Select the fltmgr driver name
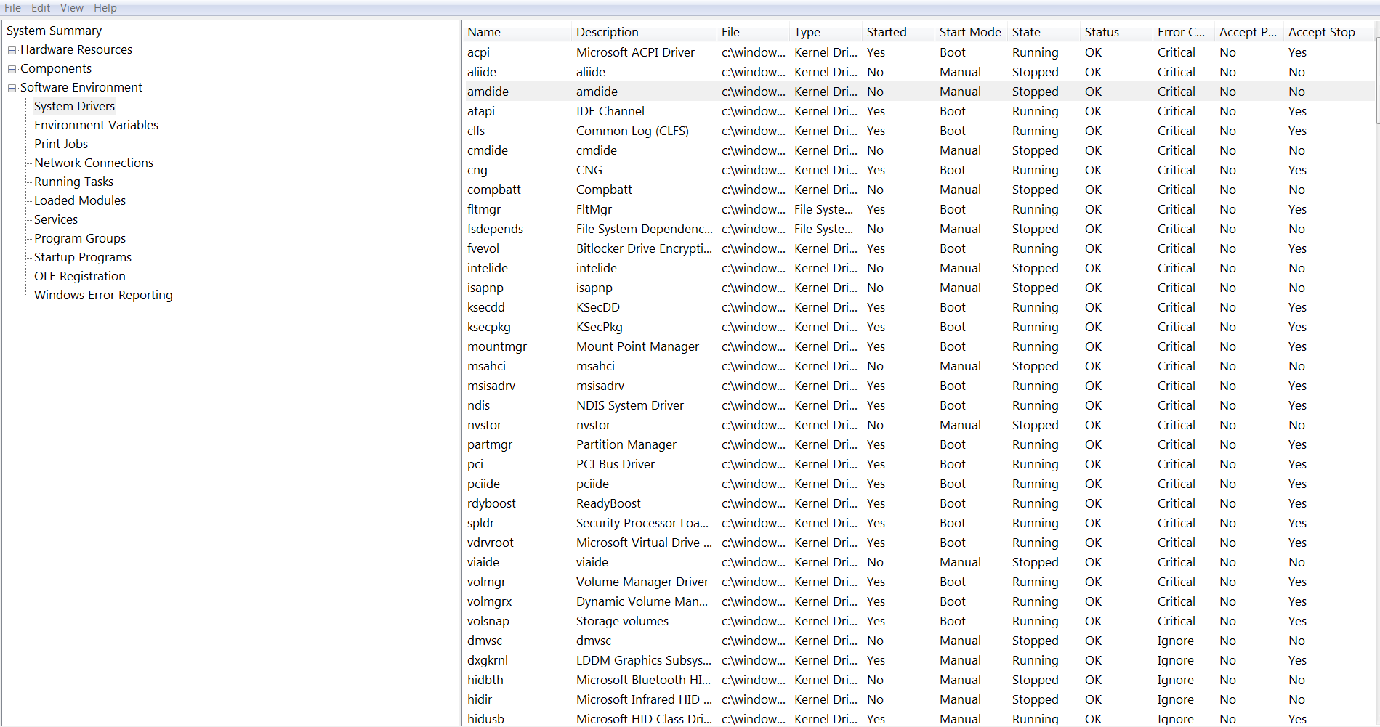This screenshot has height=727, width=1380. click(484, 209)
